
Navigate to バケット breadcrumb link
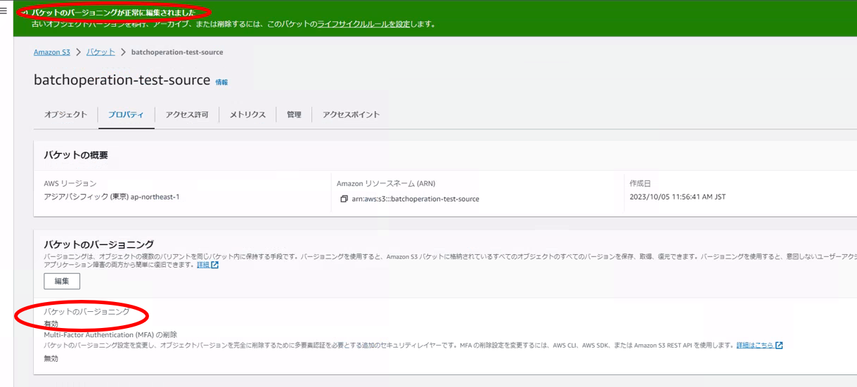(101, 52)
